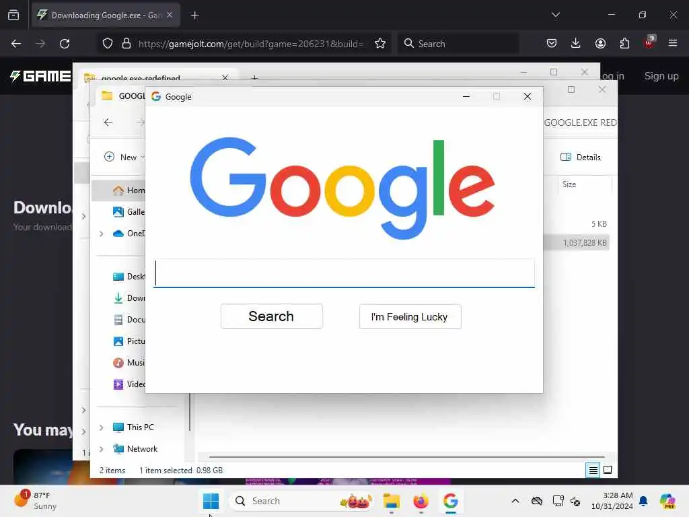689x517 pixels.
Task: Click the 1,037,828 KB file size cell
Action: [585, 242]
